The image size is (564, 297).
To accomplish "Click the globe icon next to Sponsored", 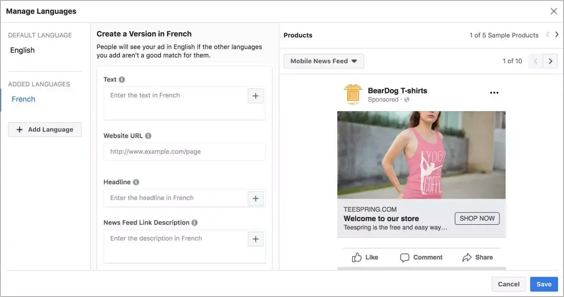I will pyautogui.click(x=407, y=100).
